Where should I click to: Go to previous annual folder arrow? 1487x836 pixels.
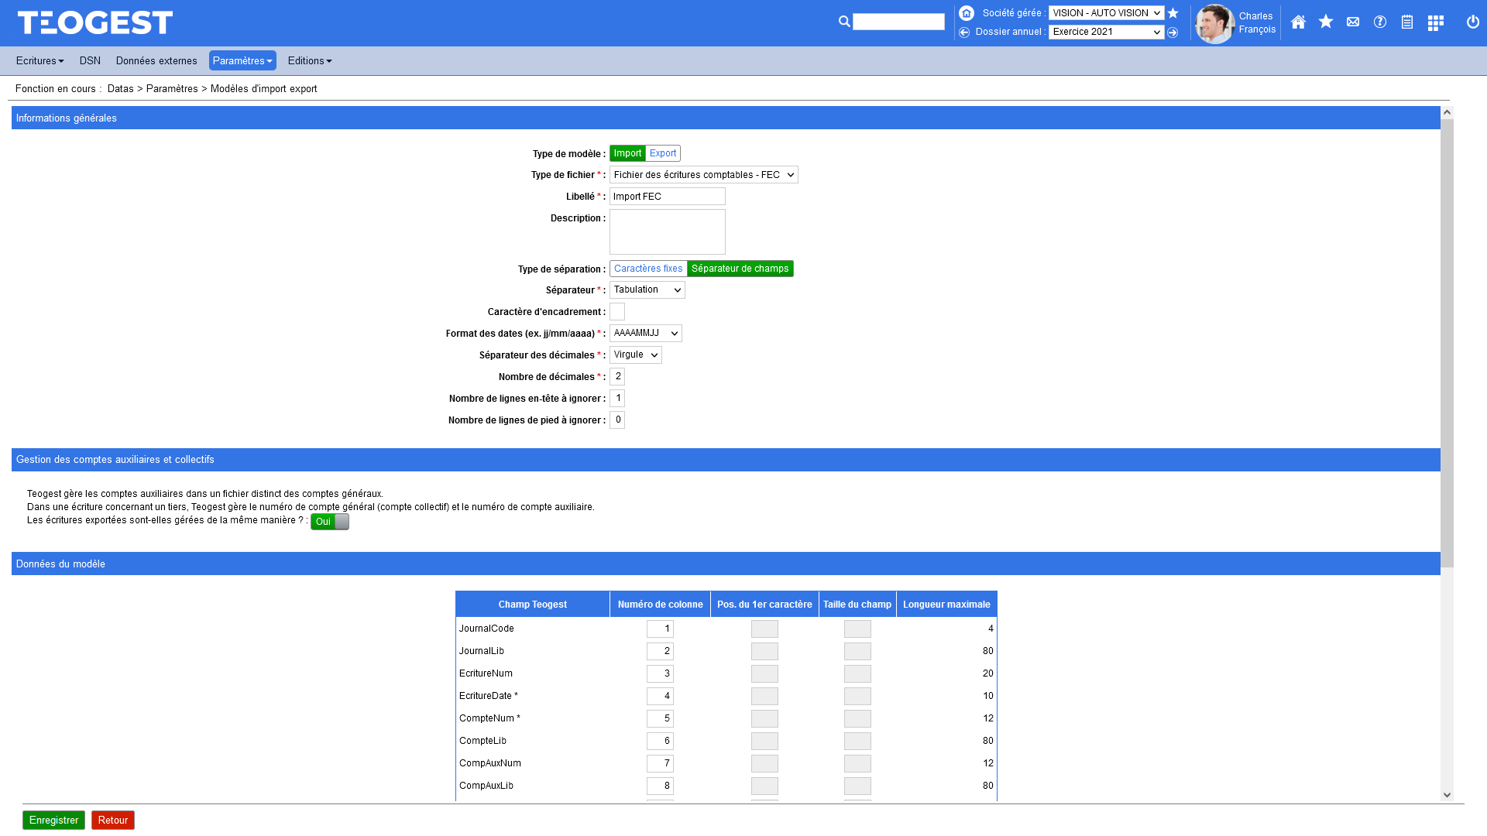point(964,33)
